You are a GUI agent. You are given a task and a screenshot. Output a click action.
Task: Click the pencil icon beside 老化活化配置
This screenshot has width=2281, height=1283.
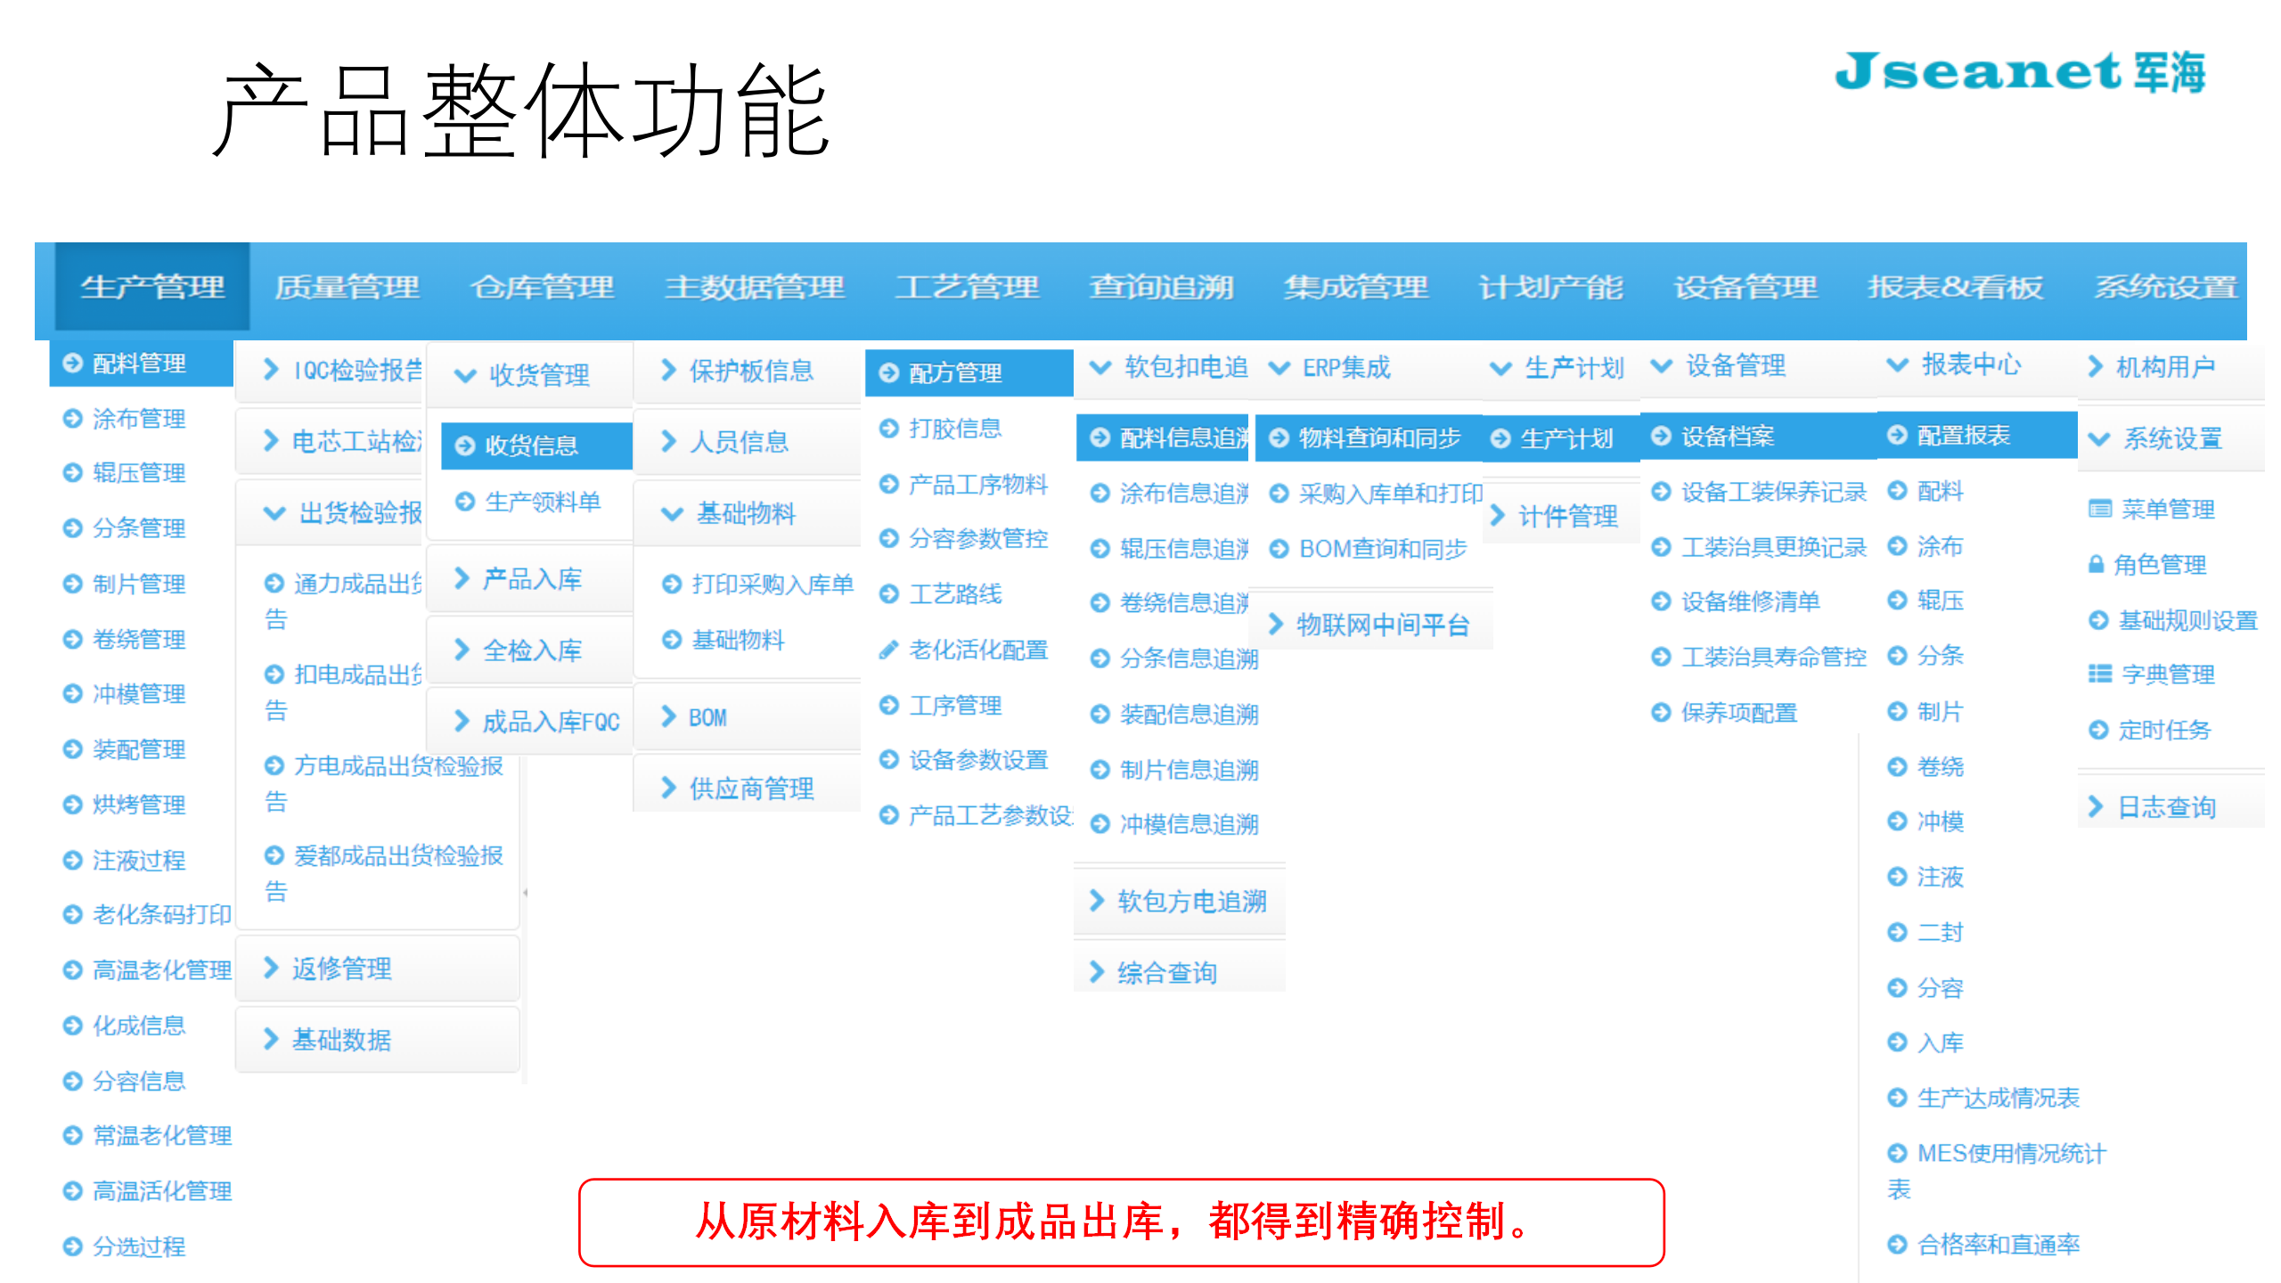pyautogui.click(x=887, y=650)
